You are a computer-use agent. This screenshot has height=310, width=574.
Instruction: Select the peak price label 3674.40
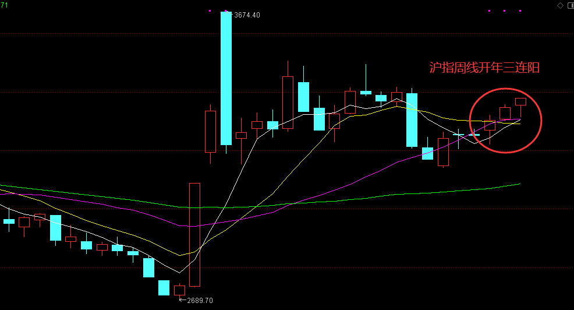point(247,15)
